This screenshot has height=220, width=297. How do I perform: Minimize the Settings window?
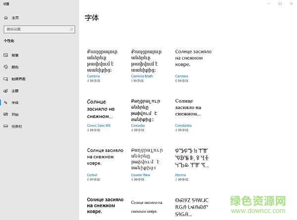(269, 3)
